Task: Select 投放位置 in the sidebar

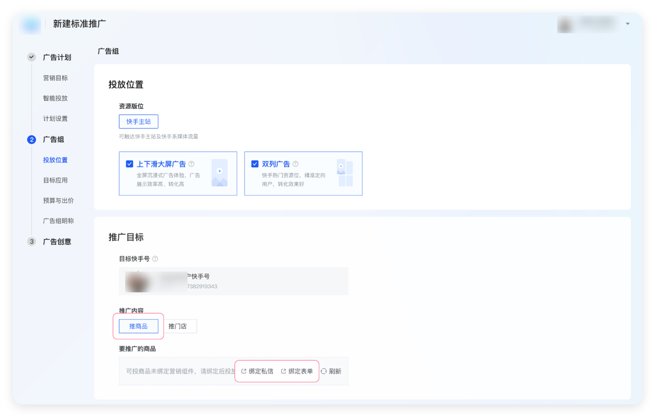Action: (x=55, y=160)
